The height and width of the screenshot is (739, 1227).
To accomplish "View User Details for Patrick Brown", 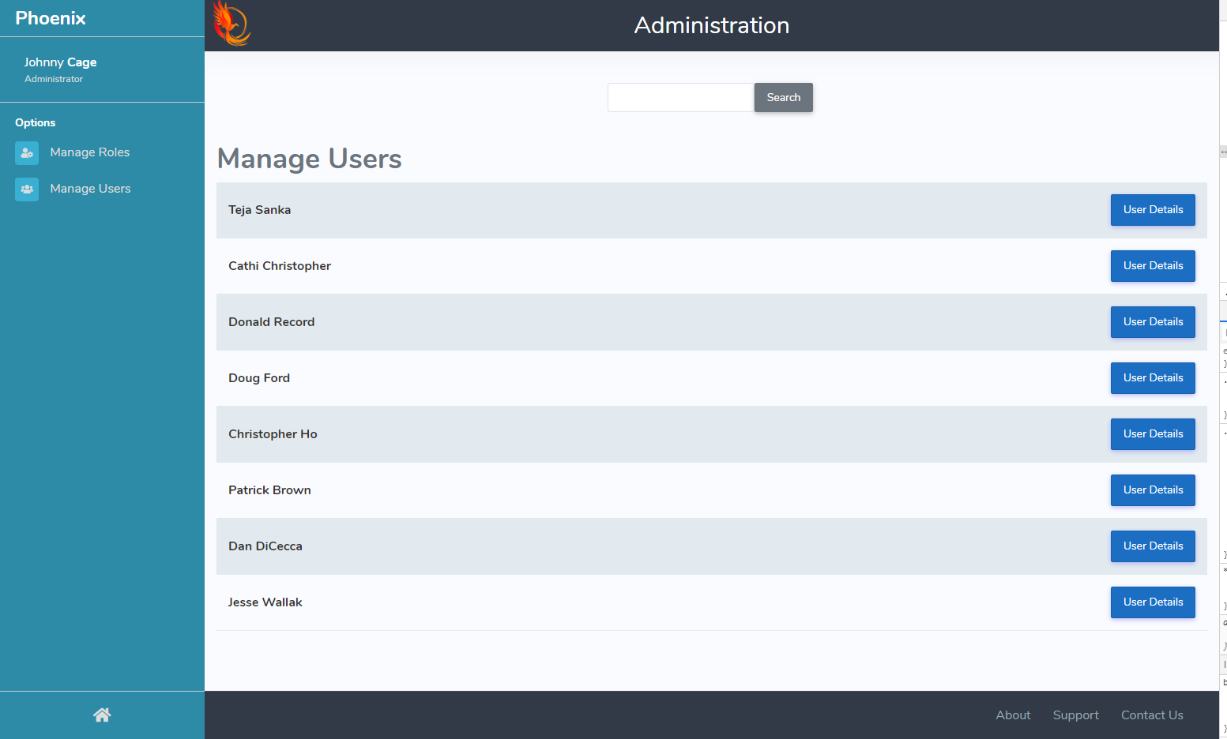I will click(x=1152, y=490).
